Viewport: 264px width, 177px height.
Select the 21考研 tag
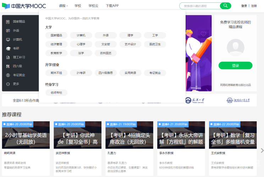point(81,73)
